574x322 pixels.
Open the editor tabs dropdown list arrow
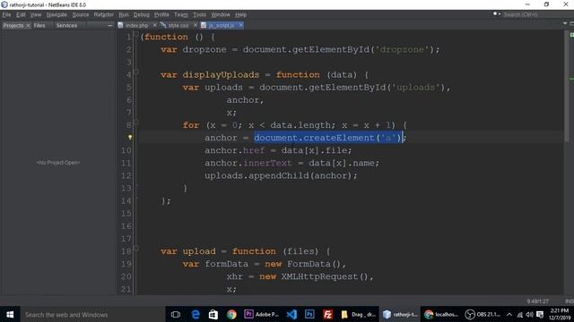tap(565, 24)
